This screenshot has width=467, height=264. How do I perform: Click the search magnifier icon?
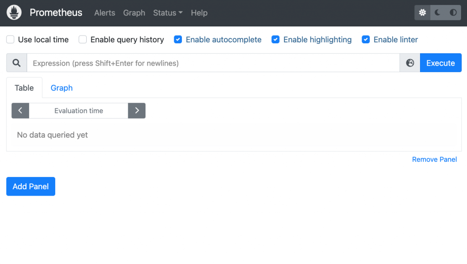[x=17, y=63]
